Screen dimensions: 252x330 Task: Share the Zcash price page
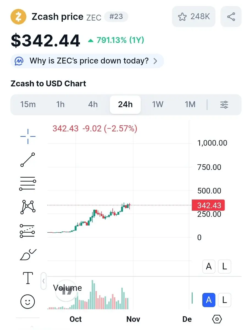click(231, 17)
